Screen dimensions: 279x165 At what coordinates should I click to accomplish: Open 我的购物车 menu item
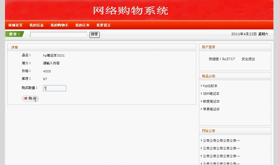click(x=59, y=25)
